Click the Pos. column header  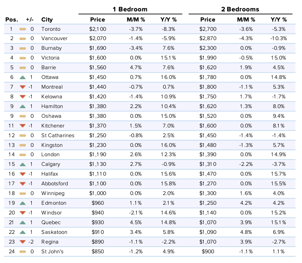coord(12,19)
